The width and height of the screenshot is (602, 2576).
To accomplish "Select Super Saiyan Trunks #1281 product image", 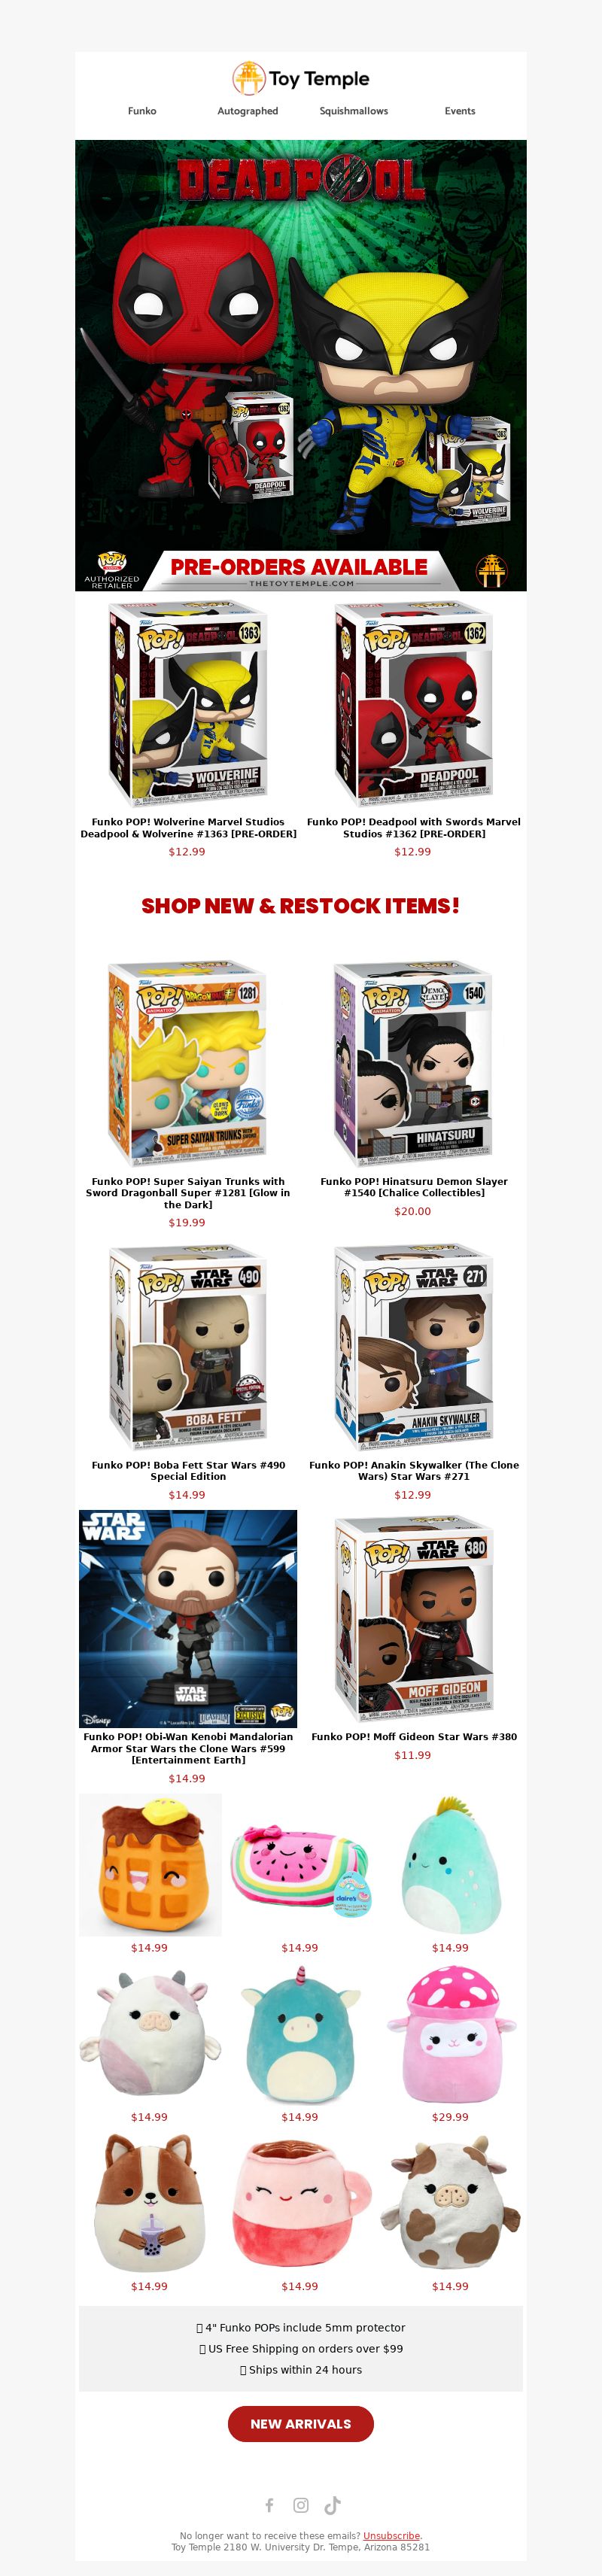I will tap(188, 1063).
